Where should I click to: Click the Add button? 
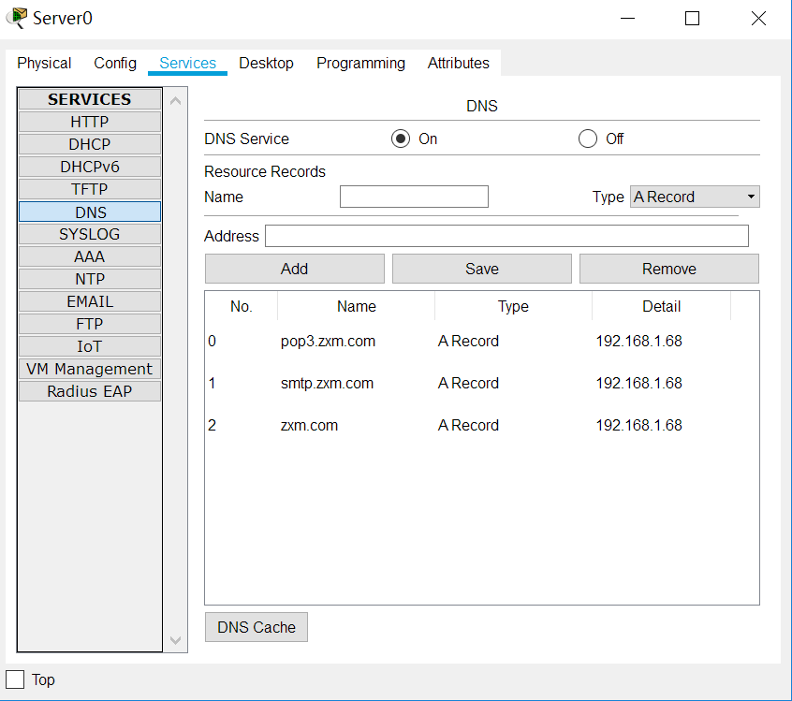(295, 269)
